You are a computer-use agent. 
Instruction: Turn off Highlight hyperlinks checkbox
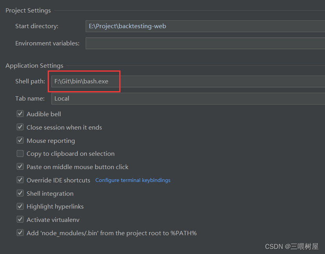tap(20, 206)
